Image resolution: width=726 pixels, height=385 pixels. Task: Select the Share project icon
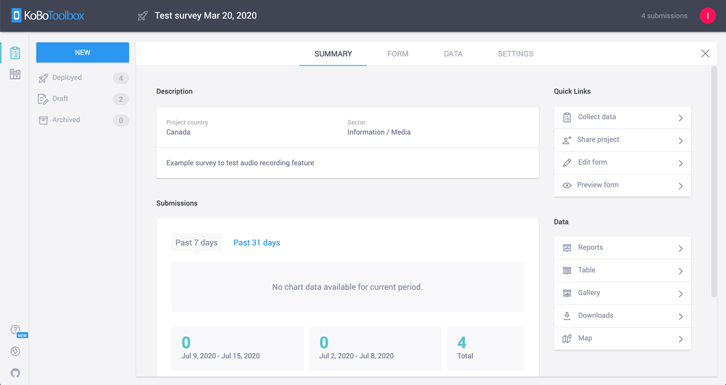point(567,139)
